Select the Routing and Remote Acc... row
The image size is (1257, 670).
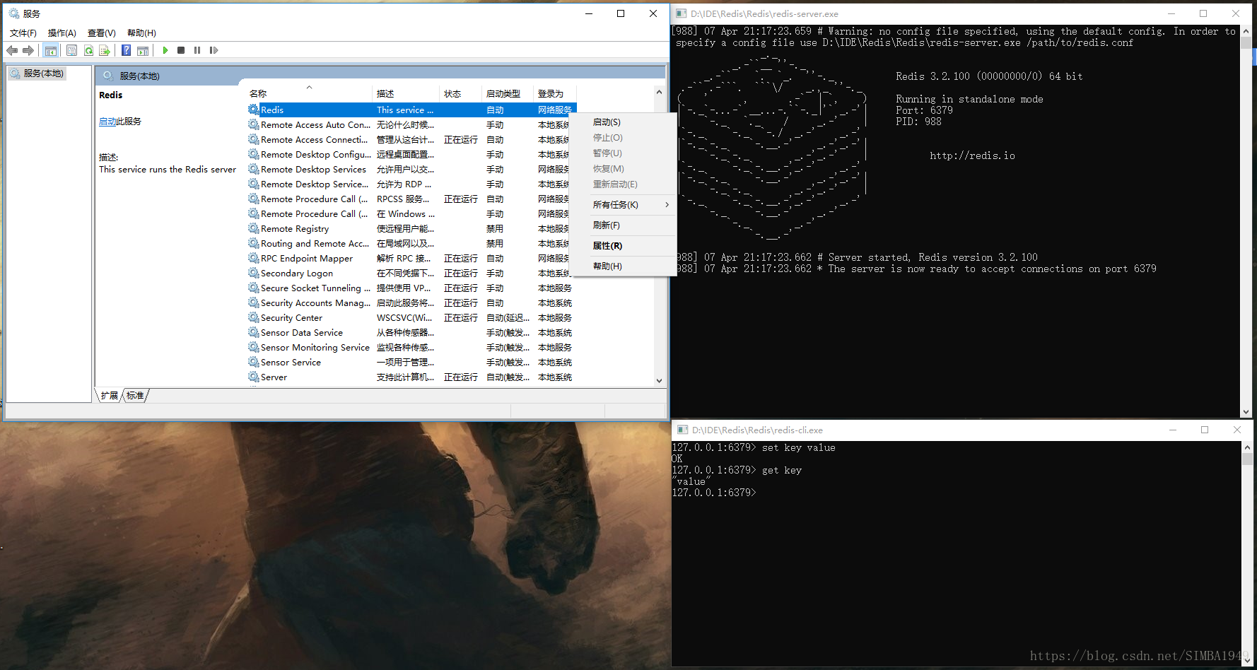click(411, 244)
